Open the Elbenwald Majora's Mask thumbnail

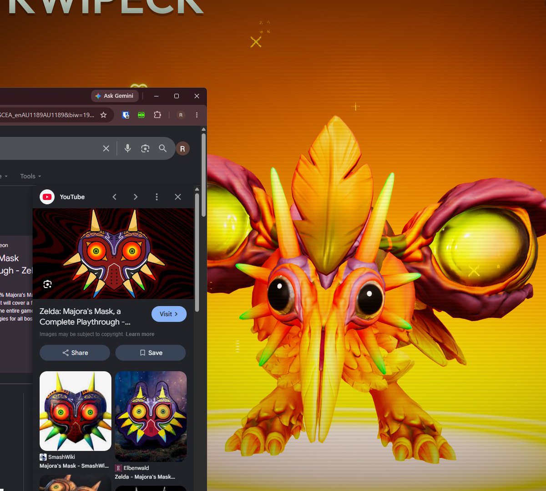click(x=151, y=416)
